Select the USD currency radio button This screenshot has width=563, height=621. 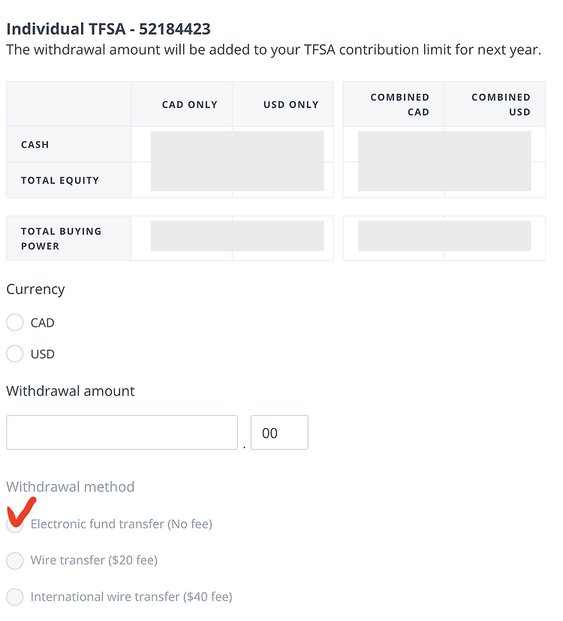(x=15, y=354)
